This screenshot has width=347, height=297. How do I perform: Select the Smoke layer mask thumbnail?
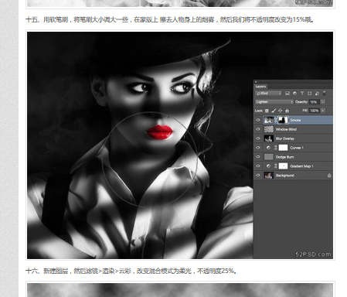coord(283,120)
